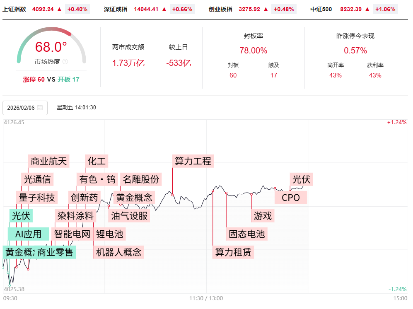Click the 上证指数 index name

(x=14, y=9)
